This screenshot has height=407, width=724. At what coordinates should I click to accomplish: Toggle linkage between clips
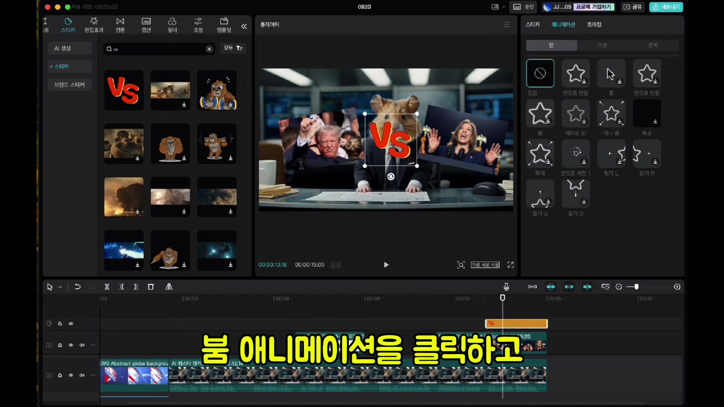pos(569,287)
